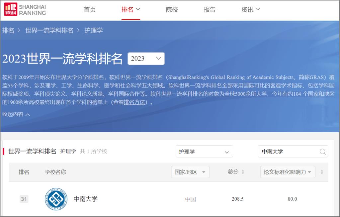Click the ShanghaiRanking logo

click(x=25, y=10)
